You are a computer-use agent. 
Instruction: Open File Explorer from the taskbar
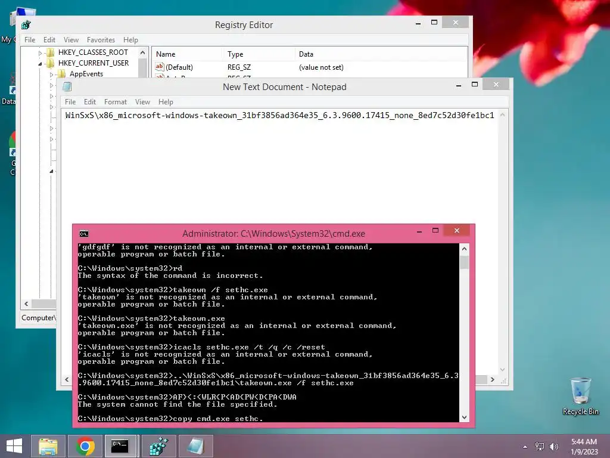point(48,446)
